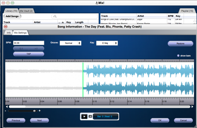Halve the BPM with the ÷2 button

click(21, 48)
